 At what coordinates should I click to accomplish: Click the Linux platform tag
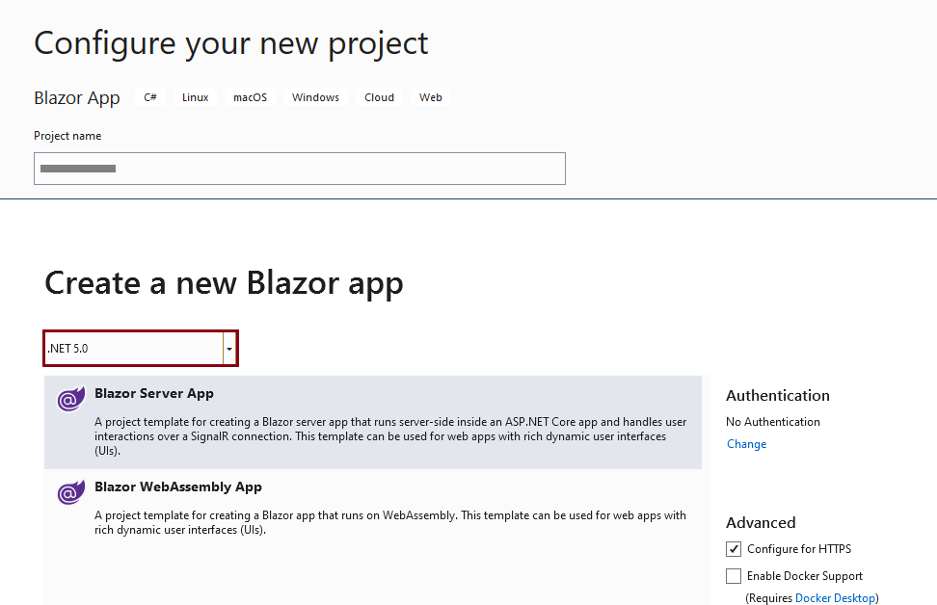pos(196,97)
